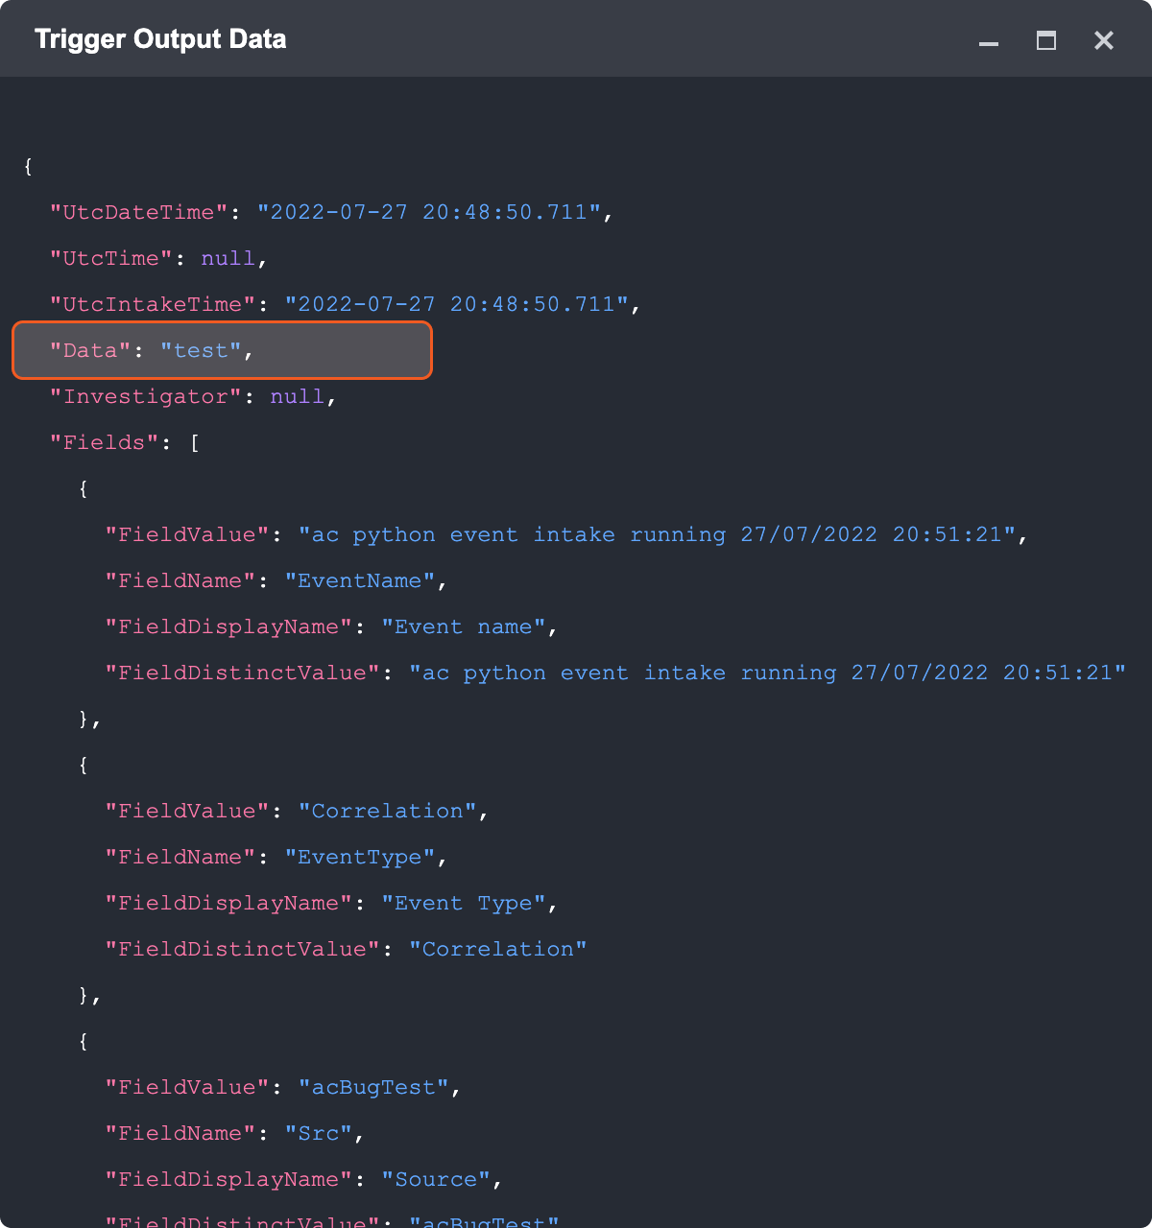Minimize the Trigger Output Data window
The width and height of the screenshot is (1152, 1228).
989,40
